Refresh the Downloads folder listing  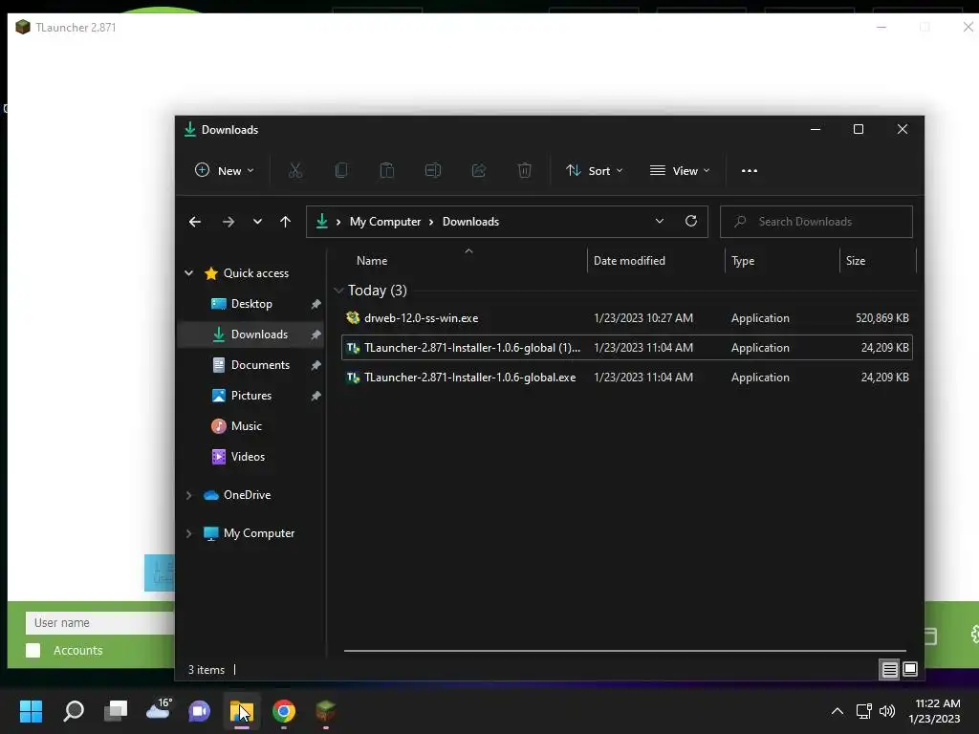[x=691, y=221]
